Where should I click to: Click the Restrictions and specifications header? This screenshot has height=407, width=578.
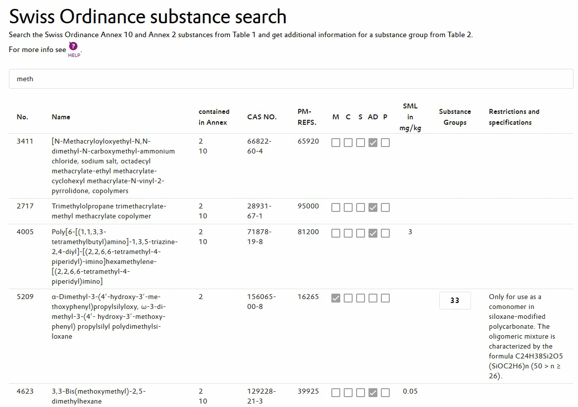pyautogui.click(x=514, y=117)
